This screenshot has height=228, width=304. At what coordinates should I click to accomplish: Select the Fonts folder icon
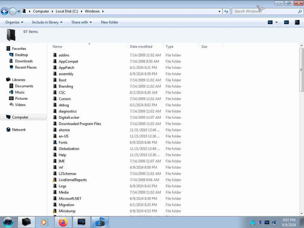pos(55,142)
